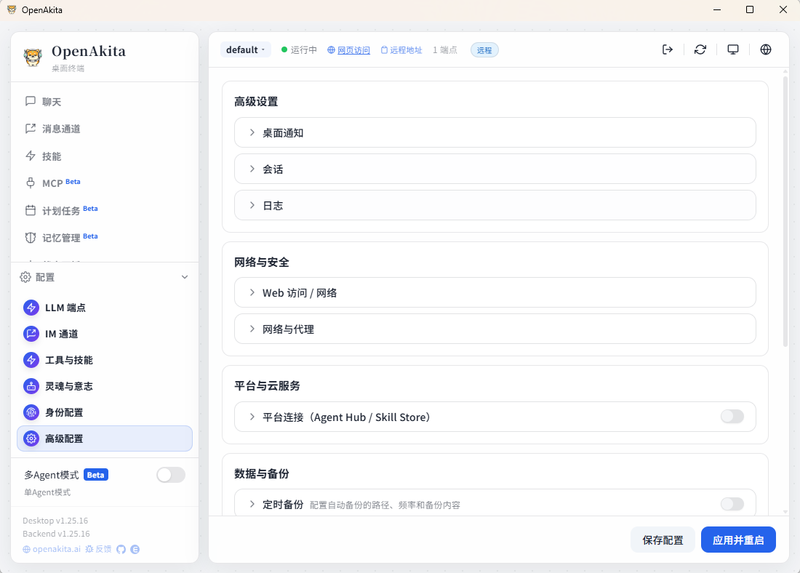
Task: Select 工具与技能 label in the sidebar
Action: (69, 360)
